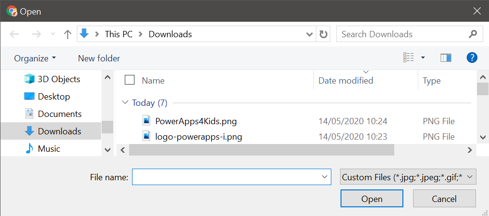
Task: Click the Documents icon in the sidebar
Action: point(29,114)
